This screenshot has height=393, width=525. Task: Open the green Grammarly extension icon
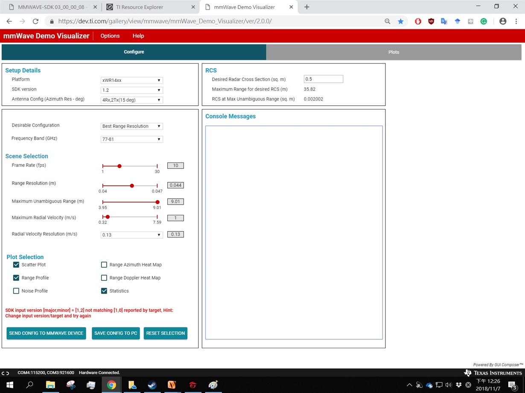pyautogui.click(x=484, y=21)
